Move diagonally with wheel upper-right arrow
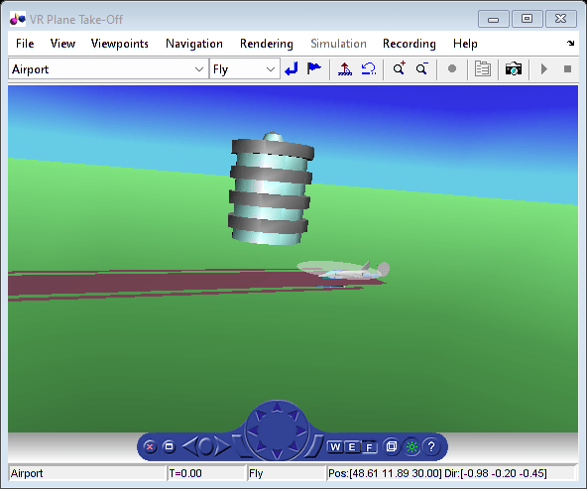 coord(293,415)
